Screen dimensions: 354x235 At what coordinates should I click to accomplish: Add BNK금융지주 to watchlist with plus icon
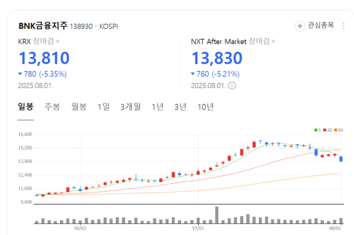300,26
